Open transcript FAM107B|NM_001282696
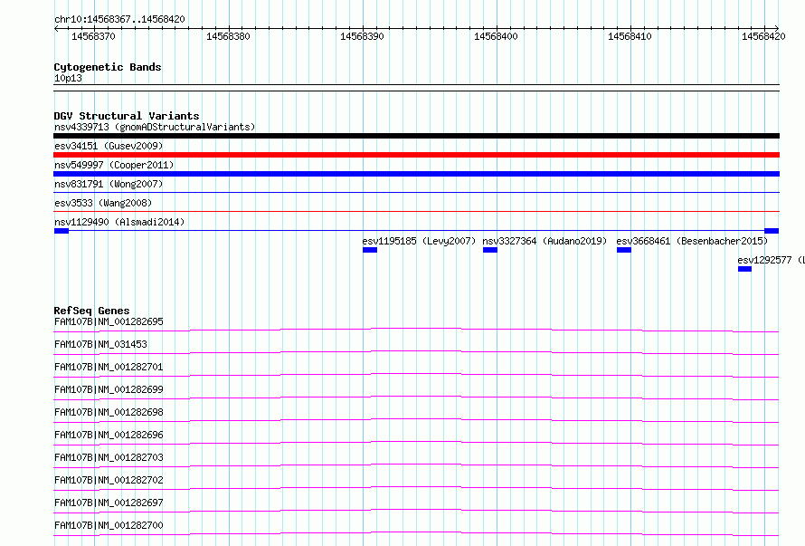 109,435
